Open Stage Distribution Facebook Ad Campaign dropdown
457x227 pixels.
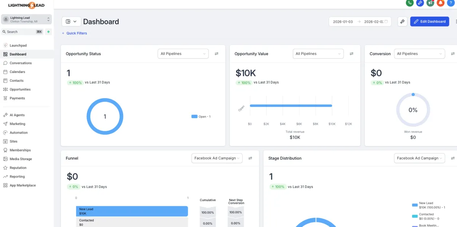click(420, 158)
